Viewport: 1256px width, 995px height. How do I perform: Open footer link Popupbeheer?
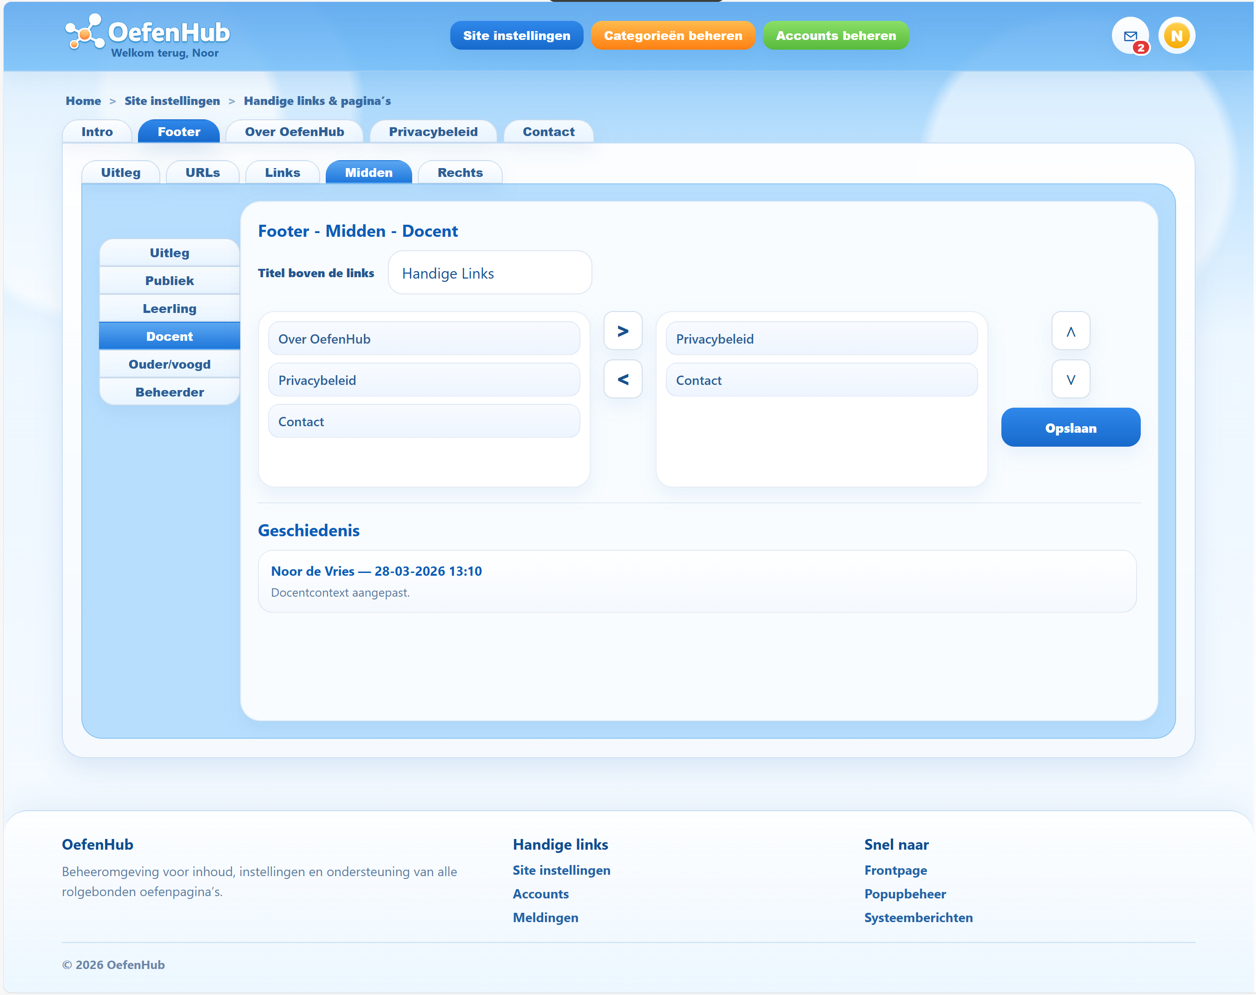coord(905,894)
